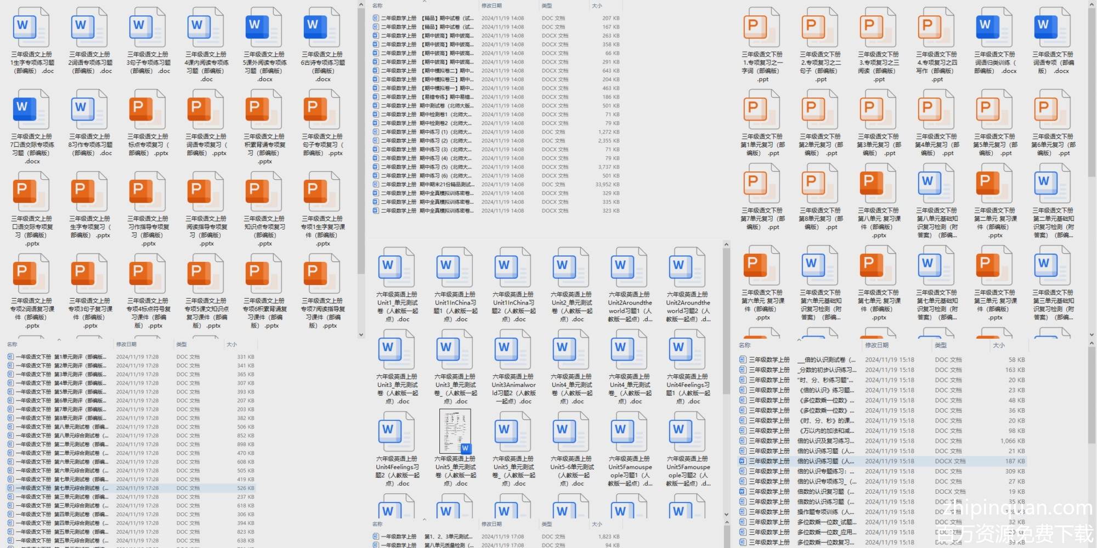Image resolution: width=1097 pixels, height=548 pixels.
Task: Select 三年级语文下册 第1单元复习 .ppt file
Action: (x=763, y=123)
